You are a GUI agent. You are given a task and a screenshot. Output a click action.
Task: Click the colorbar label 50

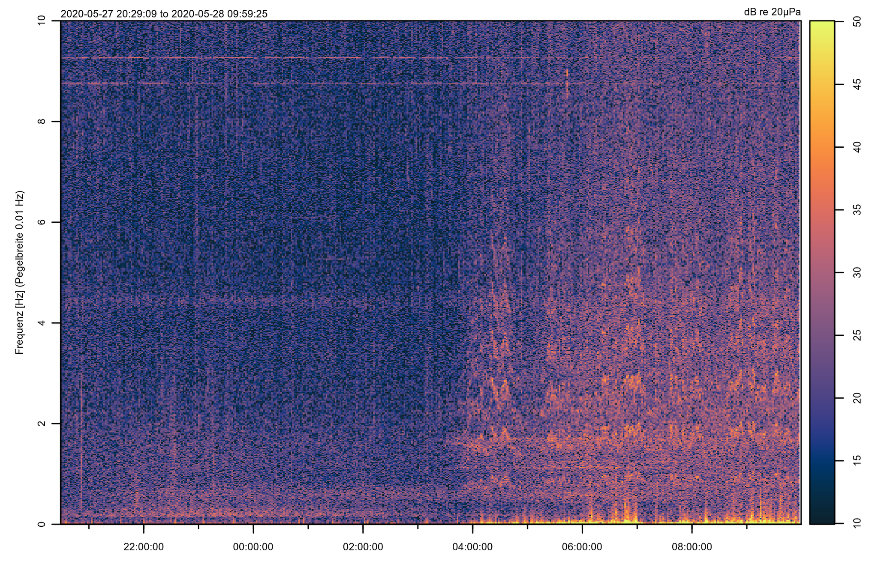[857, 21]
